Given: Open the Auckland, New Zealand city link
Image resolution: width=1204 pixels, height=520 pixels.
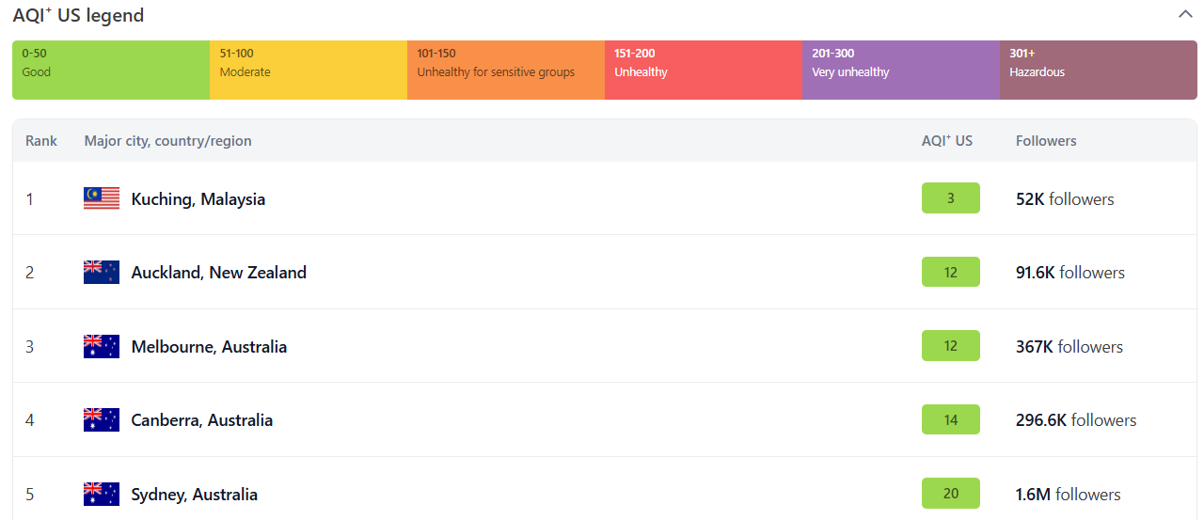Looking at the screenshot, I should 219,273.
